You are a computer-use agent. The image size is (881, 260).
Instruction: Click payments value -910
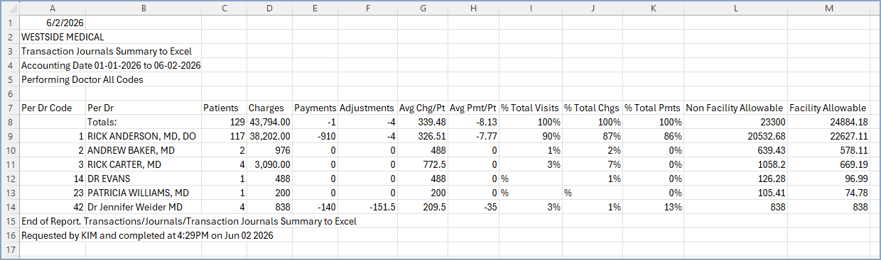(315, 136)
